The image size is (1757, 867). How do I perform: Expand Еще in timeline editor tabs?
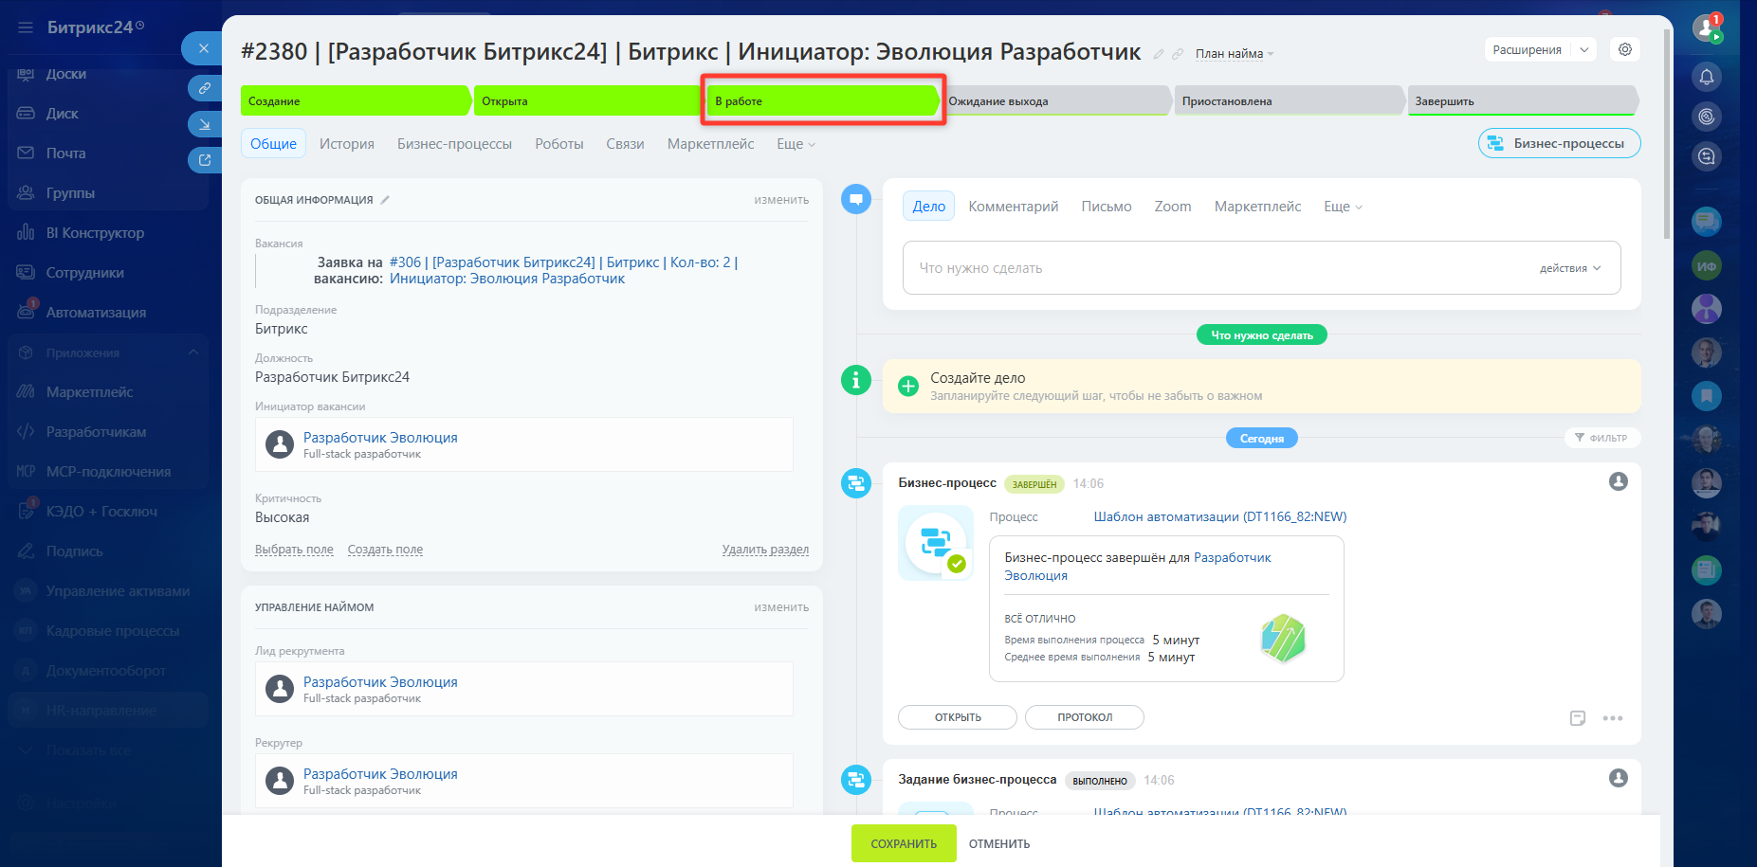click(1343, 207)
